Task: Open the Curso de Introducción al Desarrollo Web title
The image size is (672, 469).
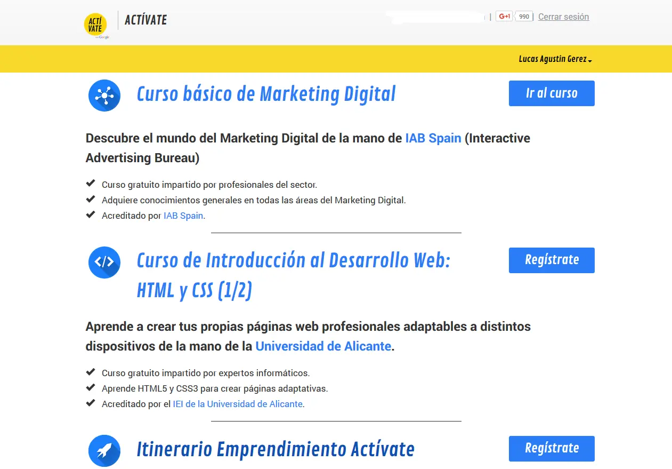Action: coord(294,275)
